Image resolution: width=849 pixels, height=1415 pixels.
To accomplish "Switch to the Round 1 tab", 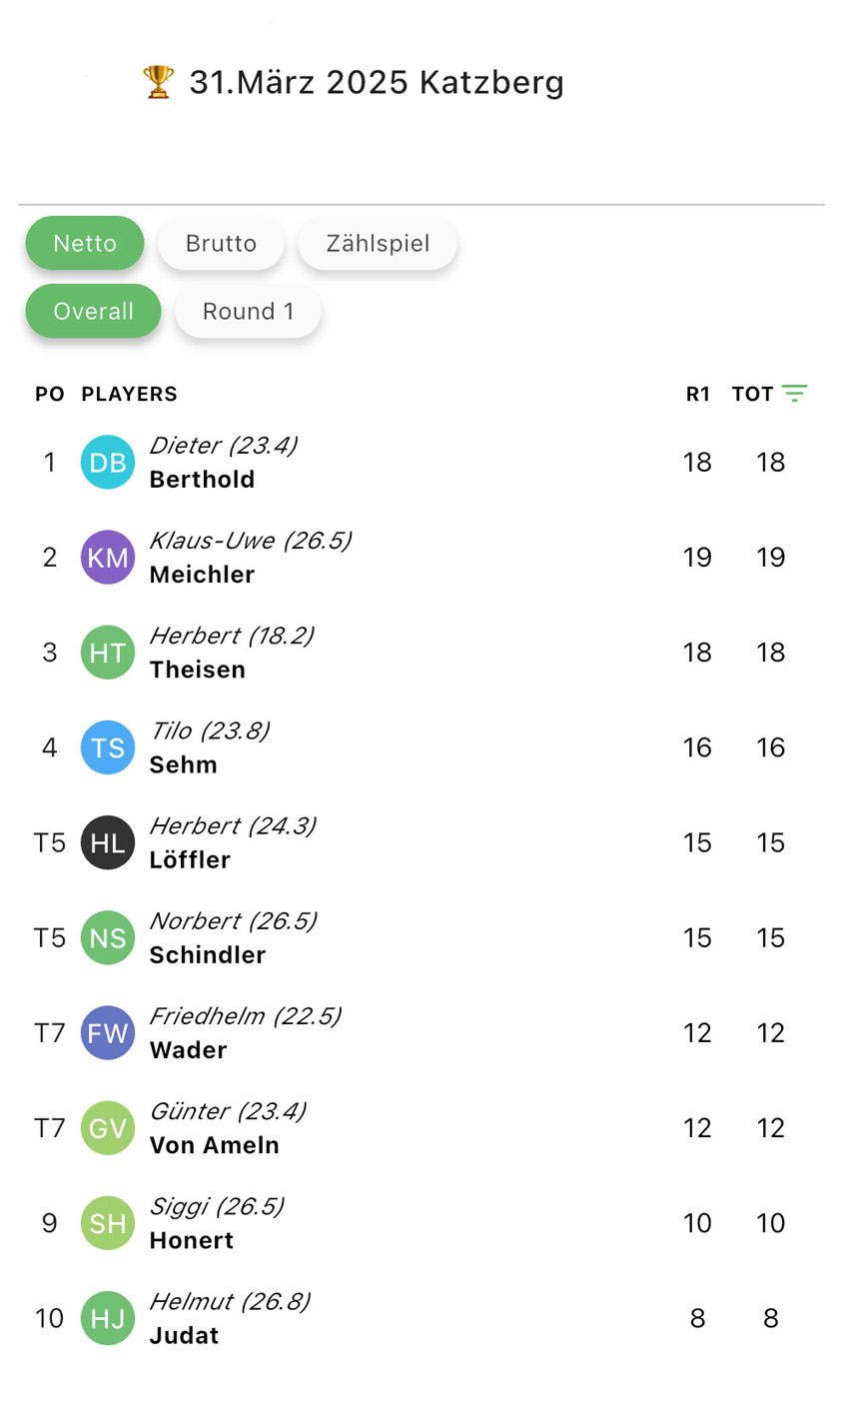I will click(x=248, y=311).
